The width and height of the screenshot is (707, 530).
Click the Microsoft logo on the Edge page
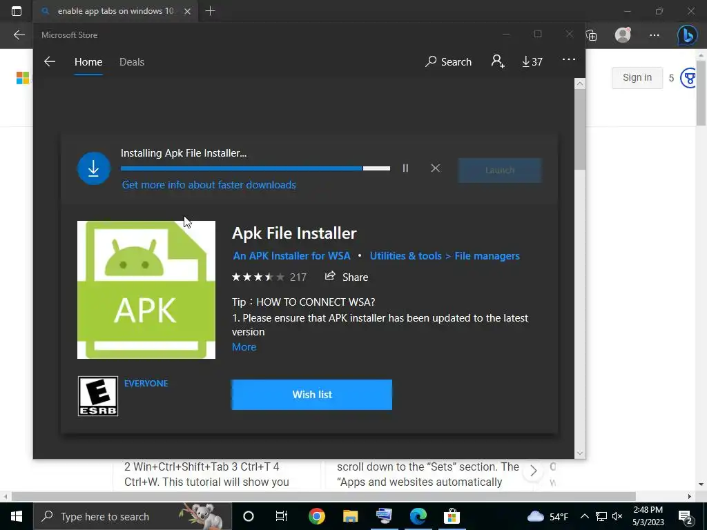pyautogui.click(x=23, y=77)
